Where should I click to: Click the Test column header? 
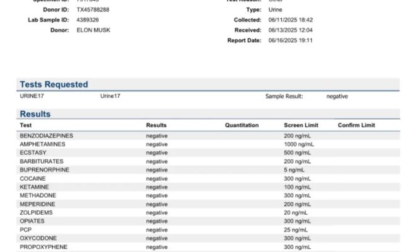click(26, 125)
